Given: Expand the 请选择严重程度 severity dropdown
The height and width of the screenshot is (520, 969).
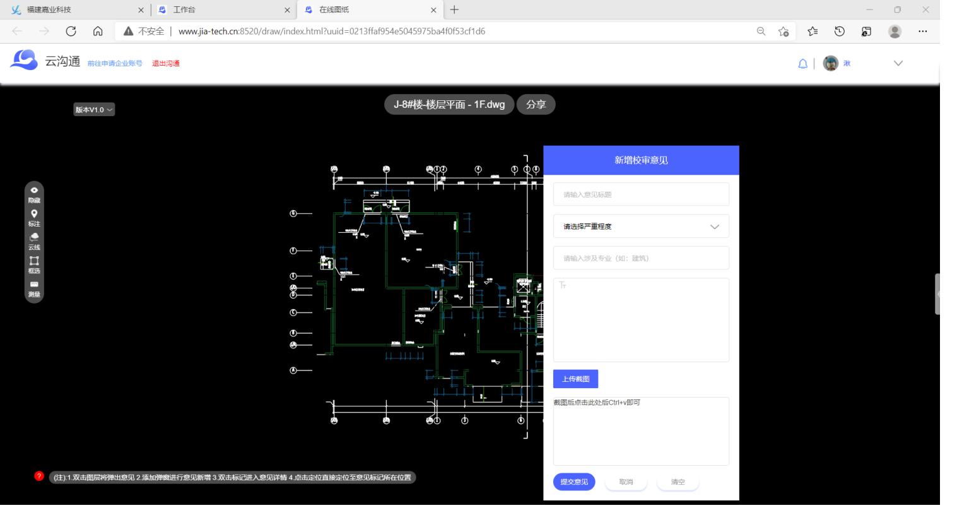Looking at the screenshot, I should (x=641, y=227).
